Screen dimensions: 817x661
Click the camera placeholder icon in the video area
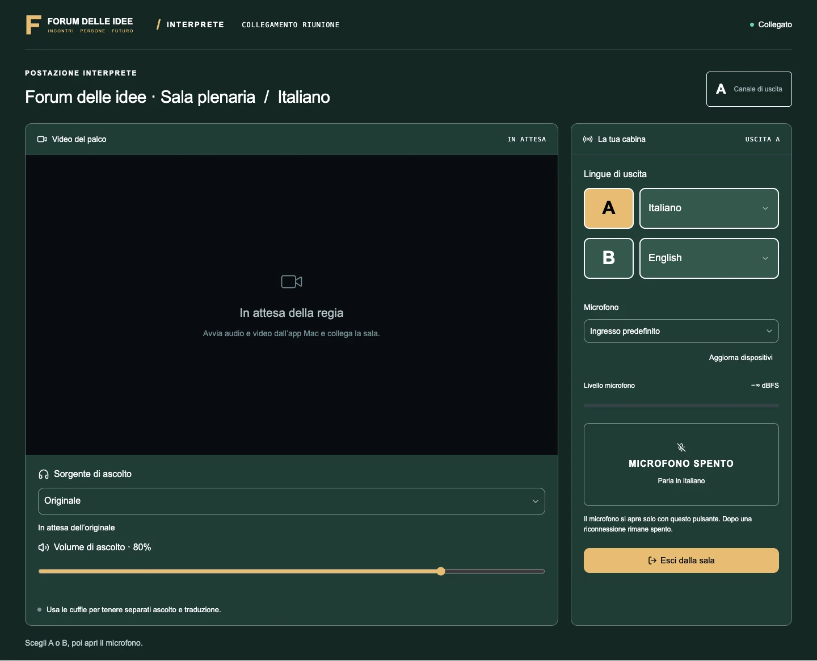pos(292,282)
